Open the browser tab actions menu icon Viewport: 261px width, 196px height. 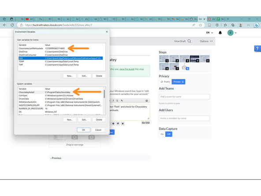[x=11, y=19]
